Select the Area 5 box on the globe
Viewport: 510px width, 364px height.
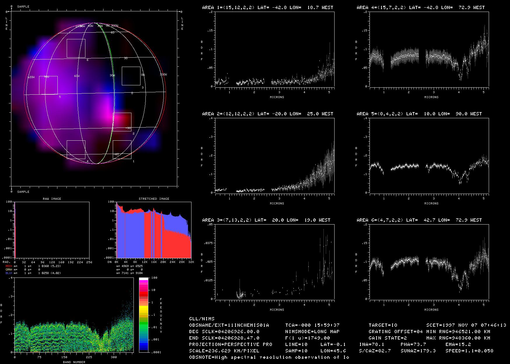point(48,85)
